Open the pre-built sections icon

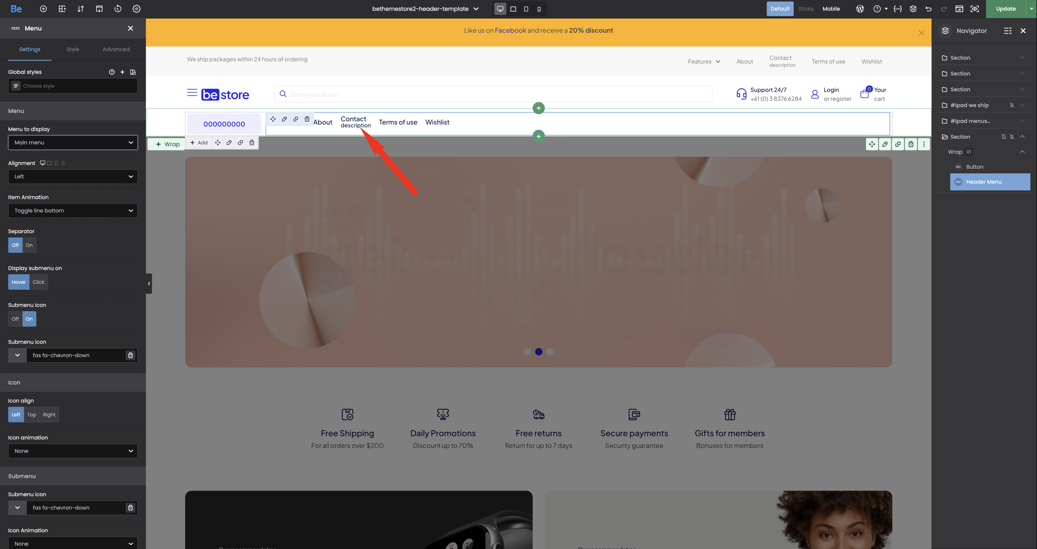pyautogui.click(x=62, y=9)
